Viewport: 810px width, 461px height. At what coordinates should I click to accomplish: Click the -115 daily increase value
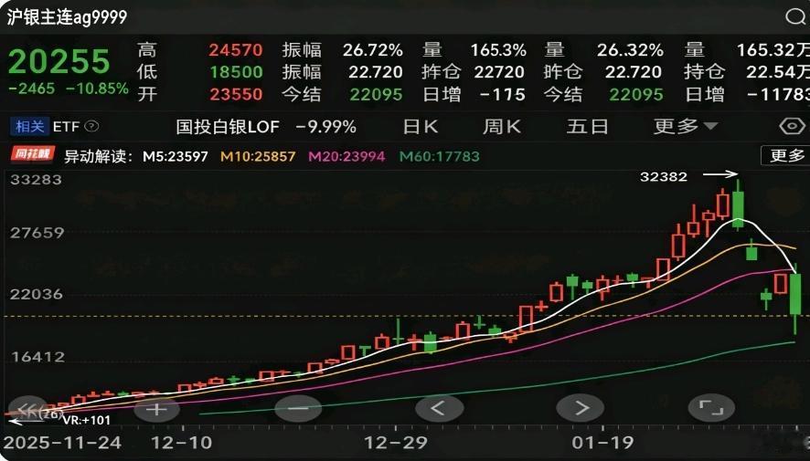(503, 94)
